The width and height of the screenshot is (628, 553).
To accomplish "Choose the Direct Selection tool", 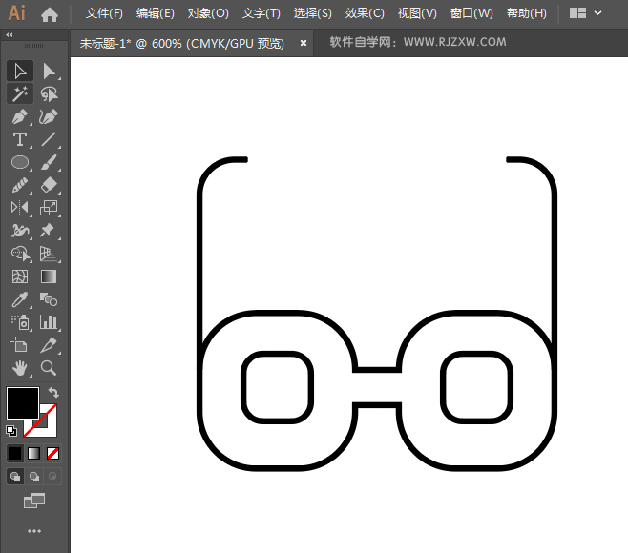I will coord(49,71).
